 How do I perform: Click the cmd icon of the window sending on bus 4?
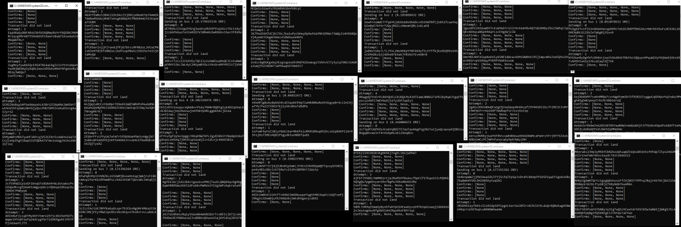click(x=163, y=84)
